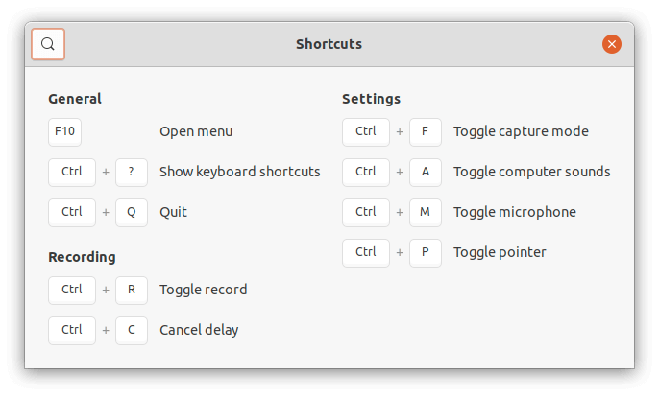
Task: Click the A key cap
Action: tap(426, 172)
